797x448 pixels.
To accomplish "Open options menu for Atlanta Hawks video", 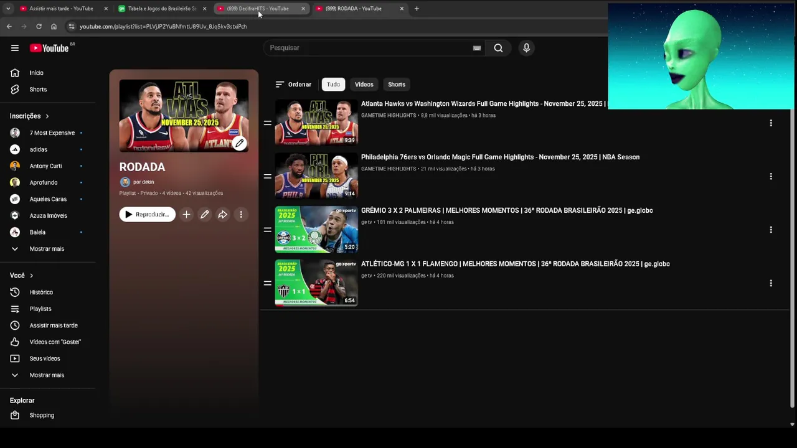I will pos(771,123).
